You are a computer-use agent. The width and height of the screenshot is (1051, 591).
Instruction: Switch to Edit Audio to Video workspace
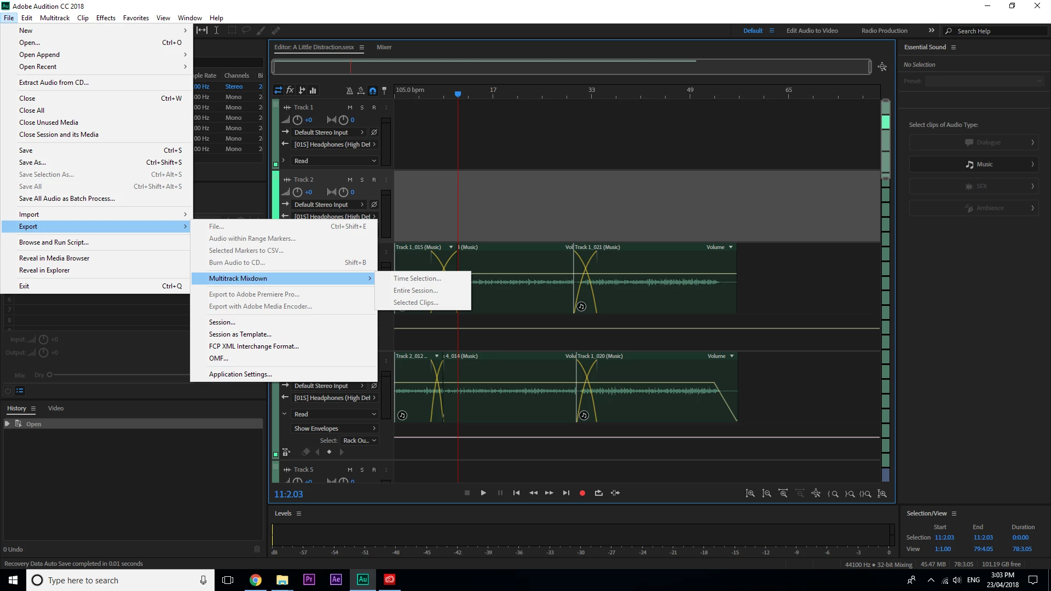pos(812,31)
